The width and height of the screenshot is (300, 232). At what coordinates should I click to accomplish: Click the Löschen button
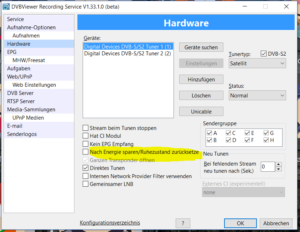click(201, 96)
